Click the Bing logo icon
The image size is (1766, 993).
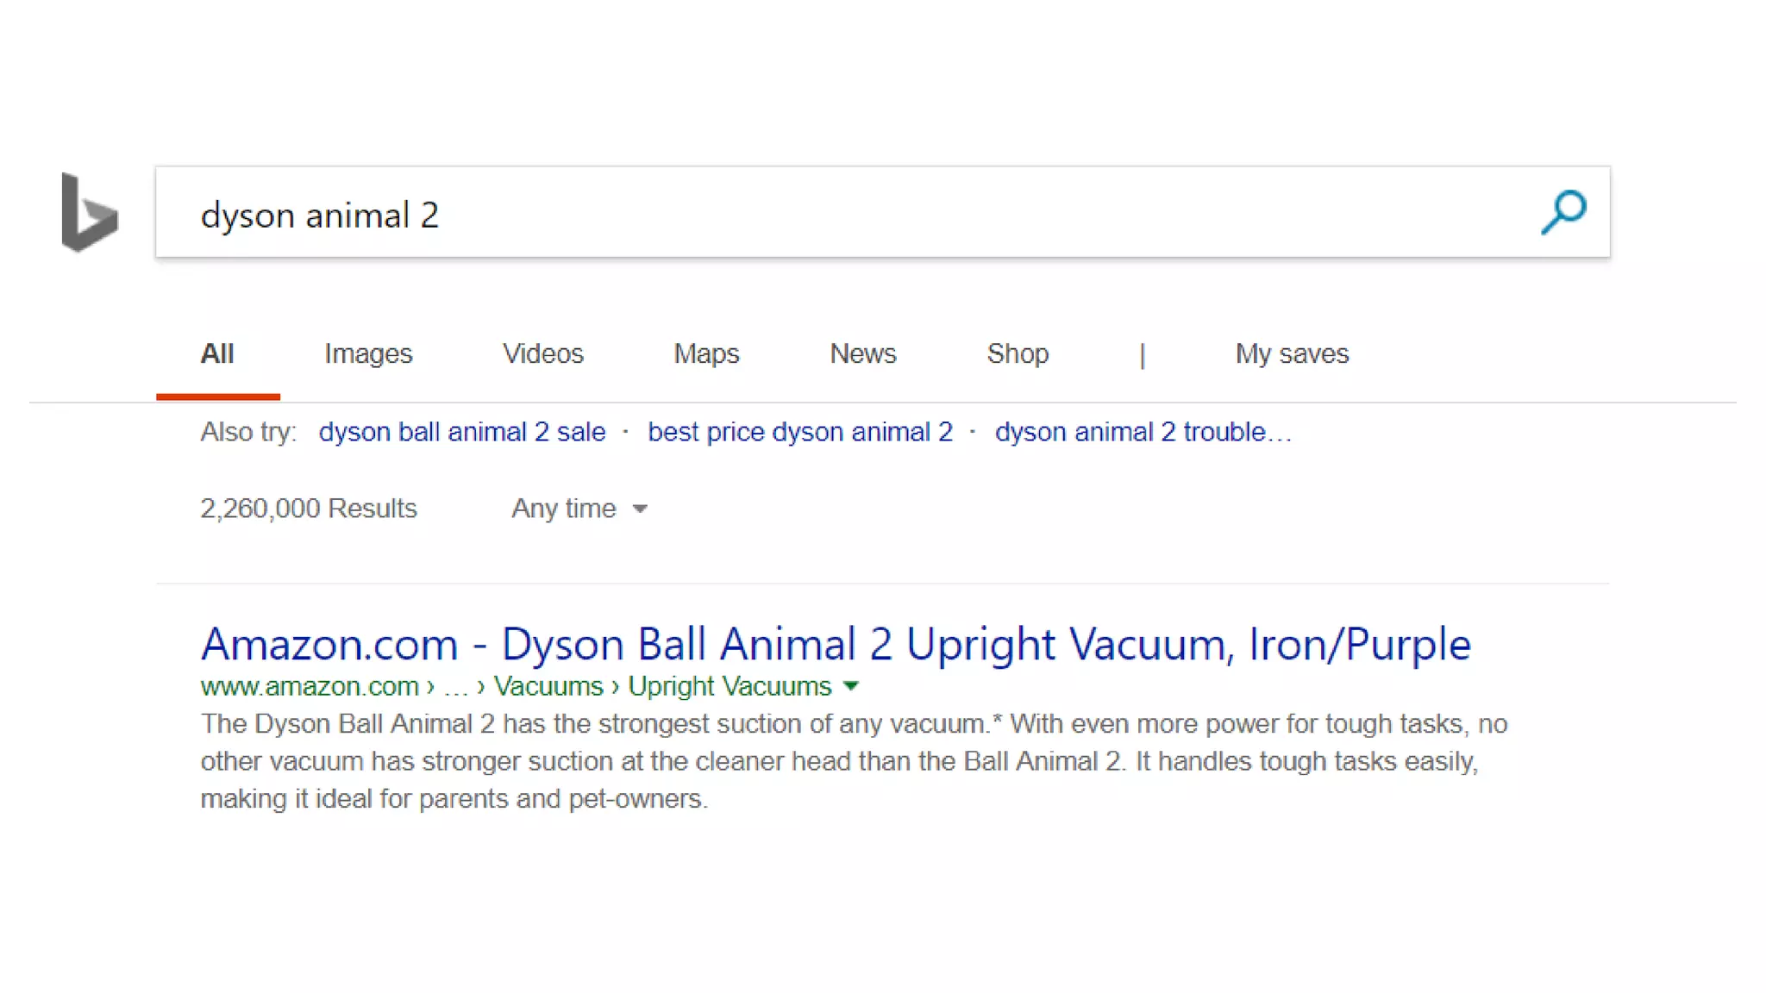point(90,212)
